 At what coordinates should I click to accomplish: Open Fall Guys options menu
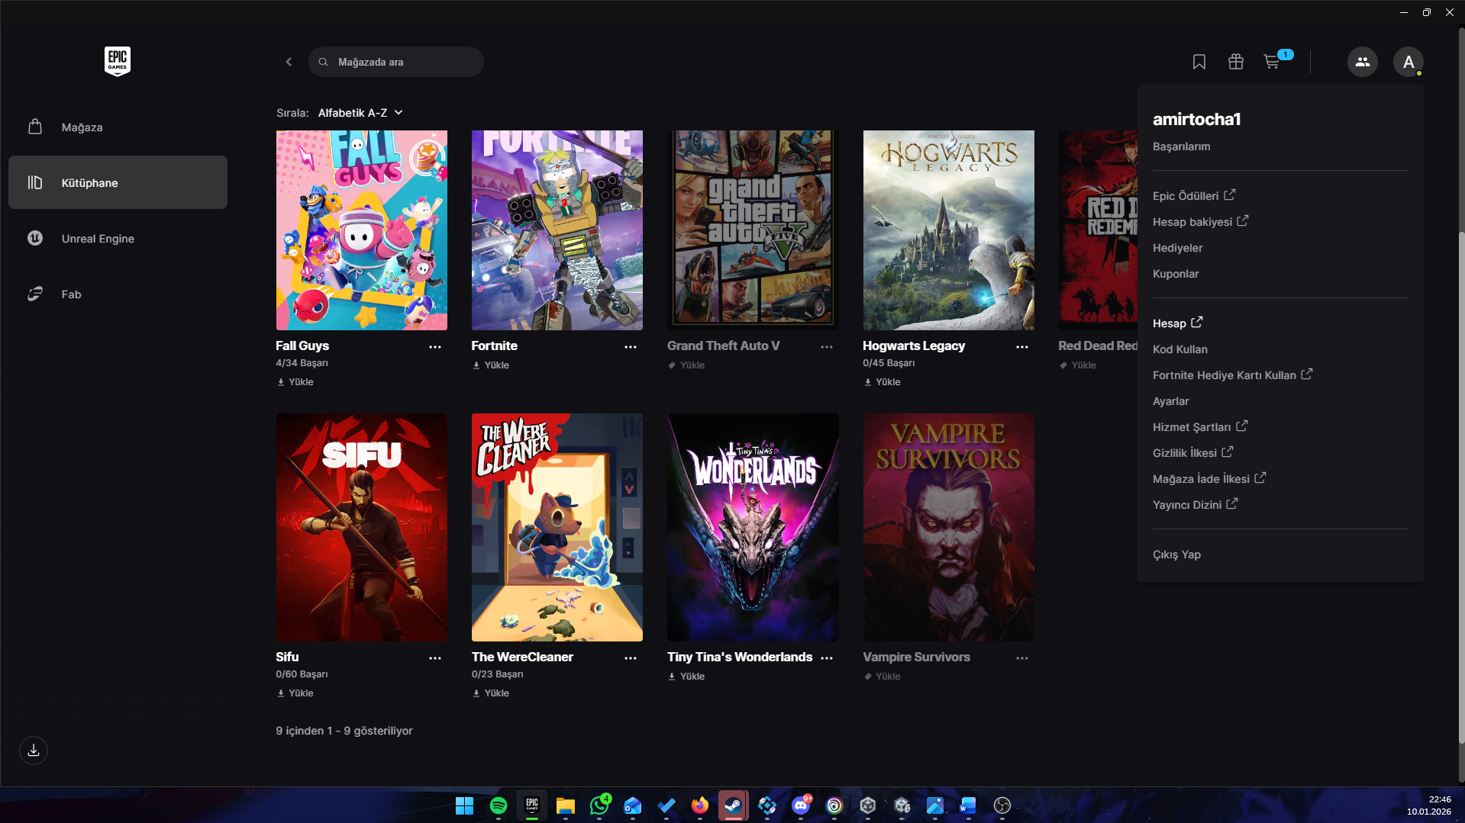[435, 347]
